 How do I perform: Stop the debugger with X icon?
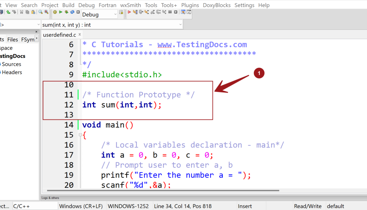pyautogui.click(x=176, y=13)
